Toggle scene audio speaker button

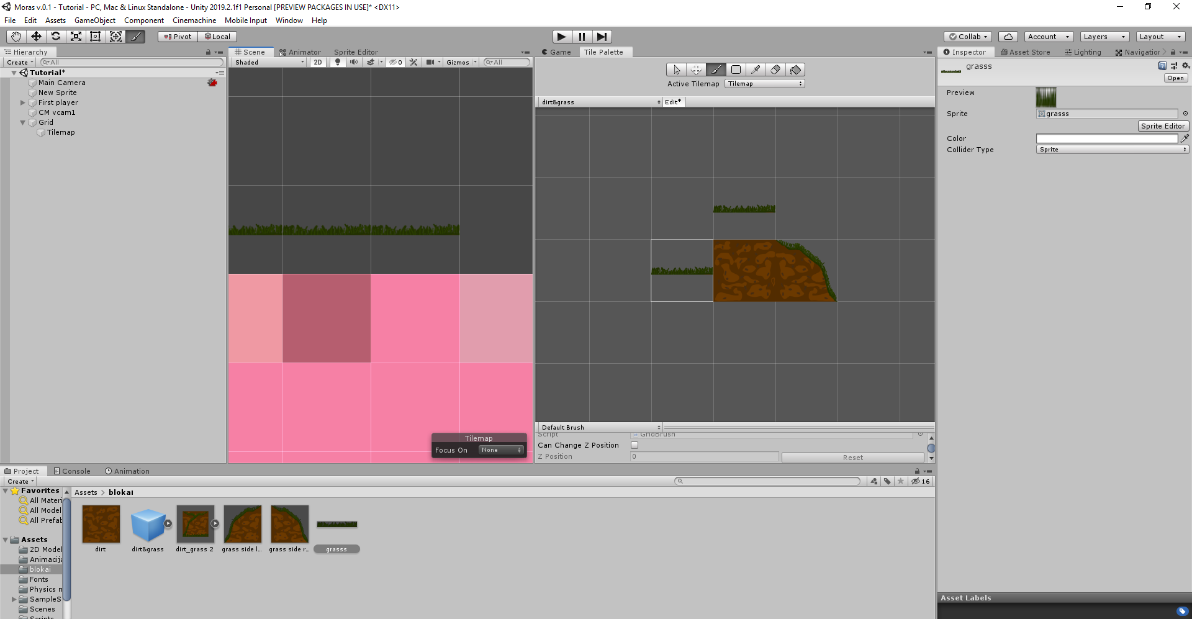tap(353, 62)
